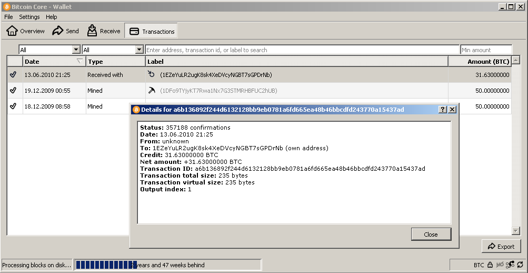Screen dimensions: 528x273
Task: Open the Help menu
Action: 52,17
